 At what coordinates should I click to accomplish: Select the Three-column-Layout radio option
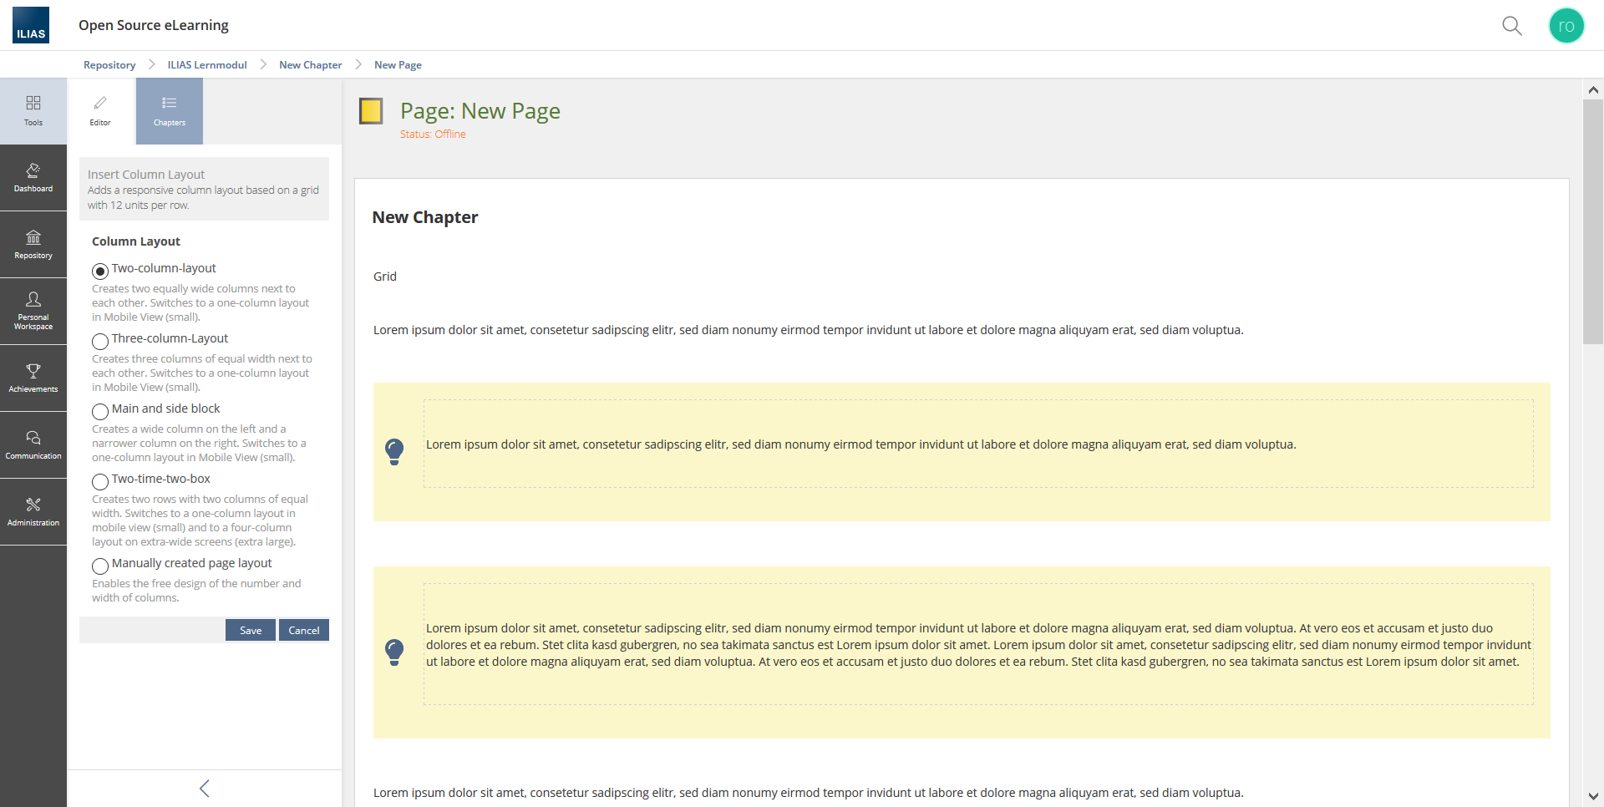pos(100,341)
